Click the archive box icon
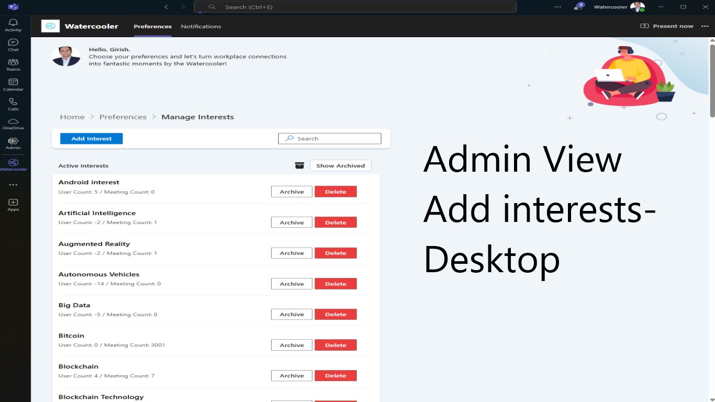The width and height of the screenshot is (715, 402). click(x=299, y=165)
